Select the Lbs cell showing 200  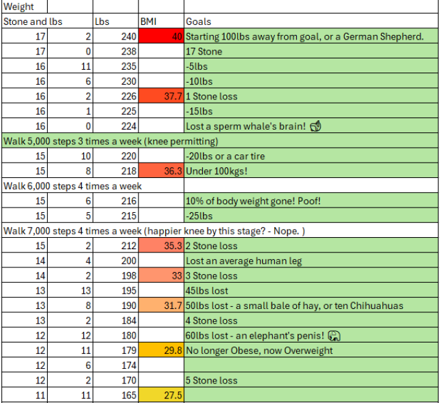click(116, 261)
